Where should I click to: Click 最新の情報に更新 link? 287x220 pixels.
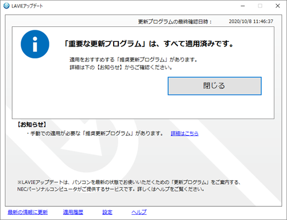[x=28, y=212]
